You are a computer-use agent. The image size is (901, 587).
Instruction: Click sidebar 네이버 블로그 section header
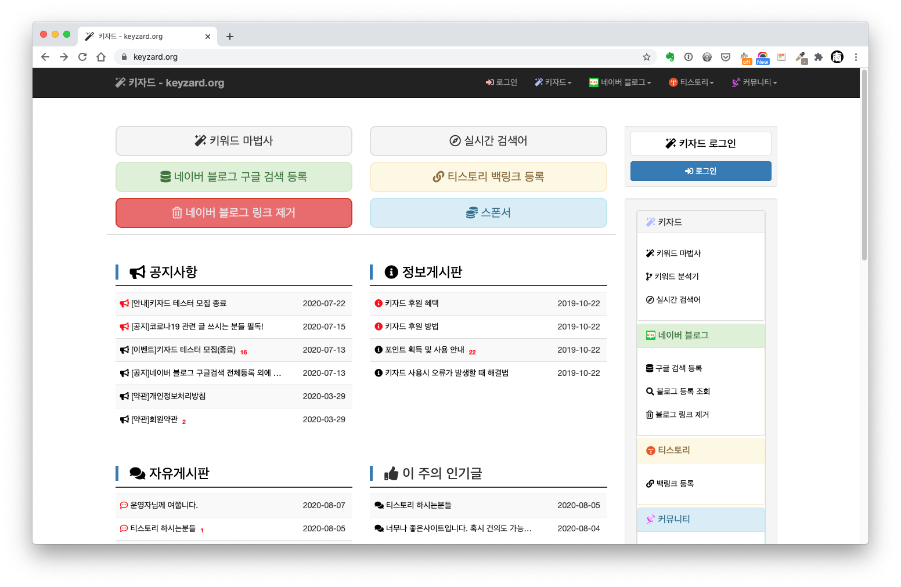point(701,335)
